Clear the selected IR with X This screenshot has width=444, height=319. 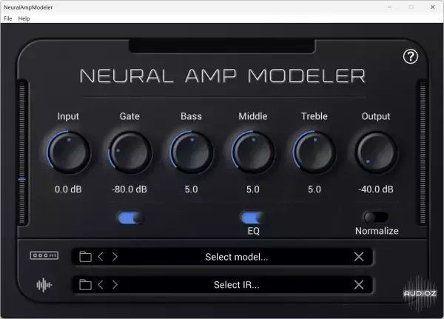359,285
